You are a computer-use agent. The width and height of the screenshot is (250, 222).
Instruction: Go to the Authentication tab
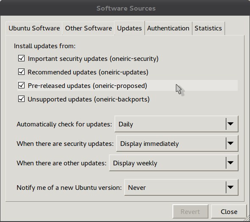click(x=168, y=28)
